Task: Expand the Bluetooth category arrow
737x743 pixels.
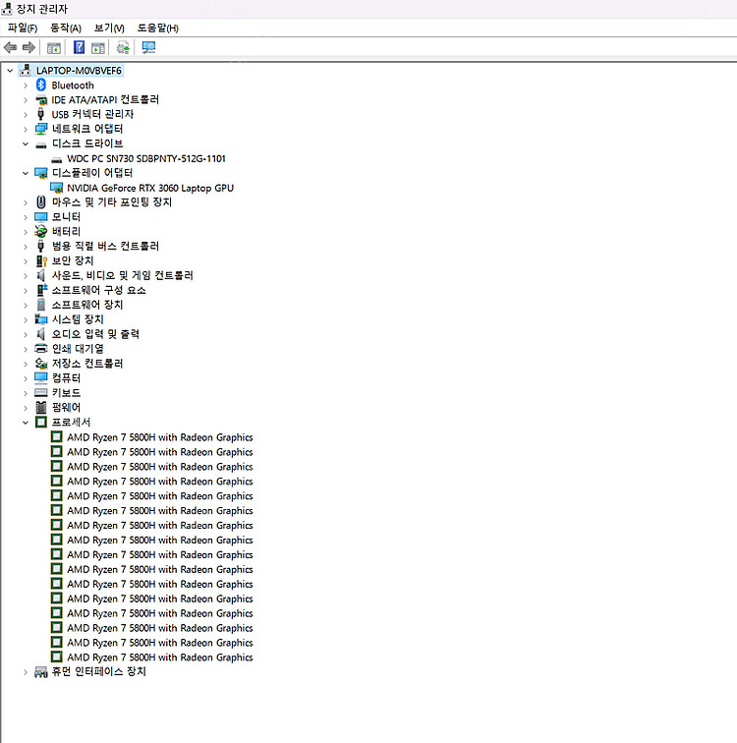Action: tap(26, 86)
